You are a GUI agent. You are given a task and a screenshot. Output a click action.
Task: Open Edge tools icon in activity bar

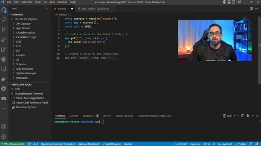(x=4, y=89)
